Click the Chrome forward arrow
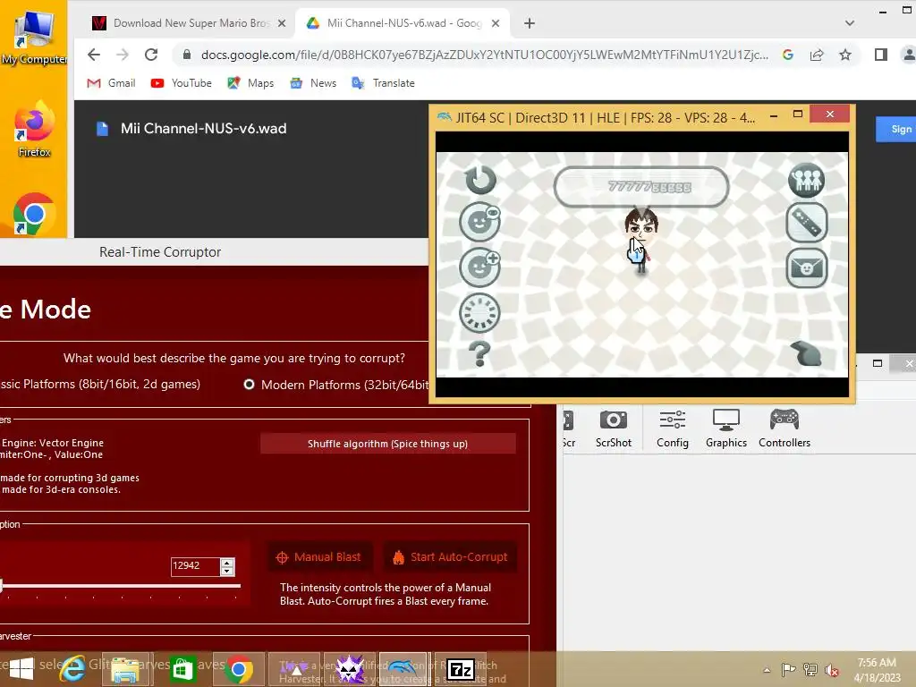 (x=122, y=55)
